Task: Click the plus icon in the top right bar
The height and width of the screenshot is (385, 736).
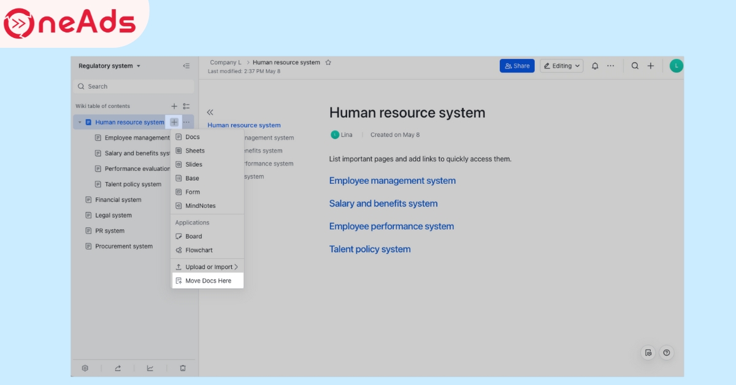Action: (x=651, y=66)
